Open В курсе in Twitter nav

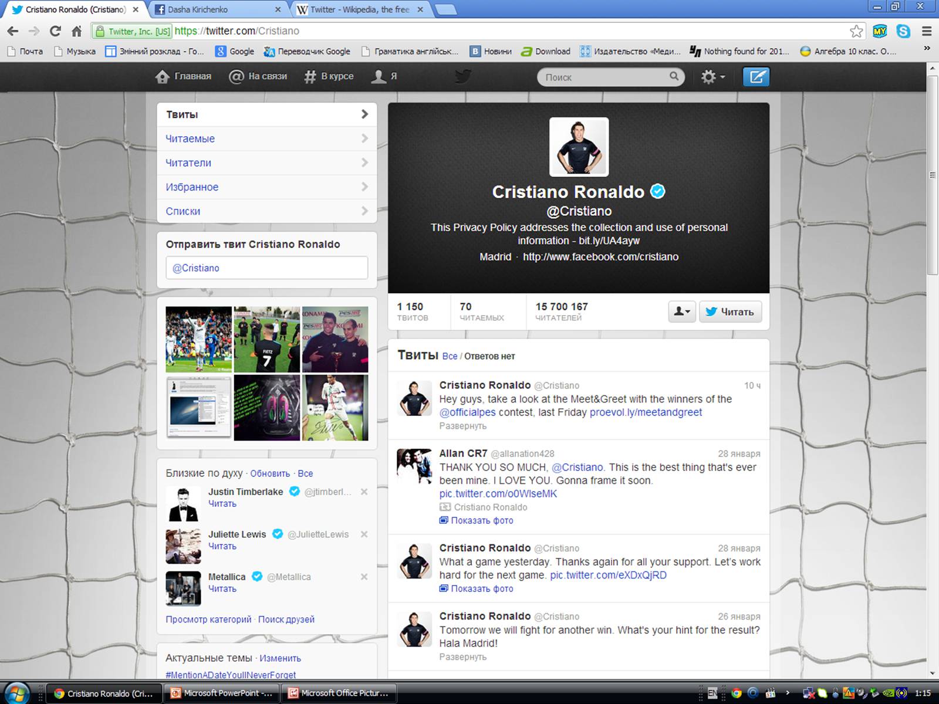329,76
